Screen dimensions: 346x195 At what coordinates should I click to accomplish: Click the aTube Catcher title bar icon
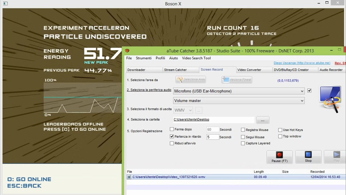(127, 51)
